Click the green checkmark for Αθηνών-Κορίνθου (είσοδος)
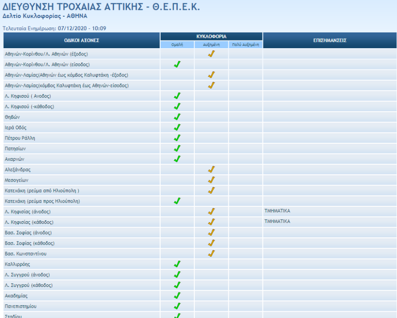397x318 pixels. tap(177, 64)
